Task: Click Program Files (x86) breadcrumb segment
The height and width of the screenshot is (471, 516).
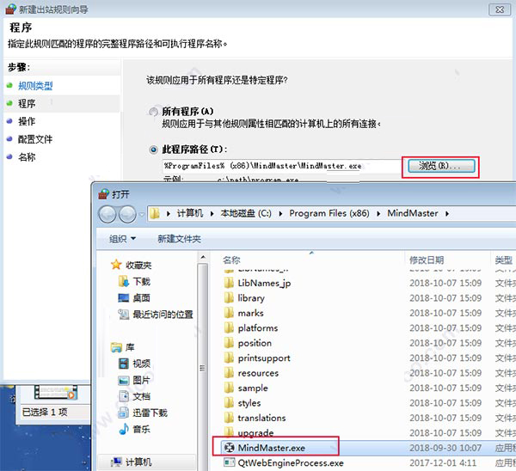Action: click(x=329, y=213)
